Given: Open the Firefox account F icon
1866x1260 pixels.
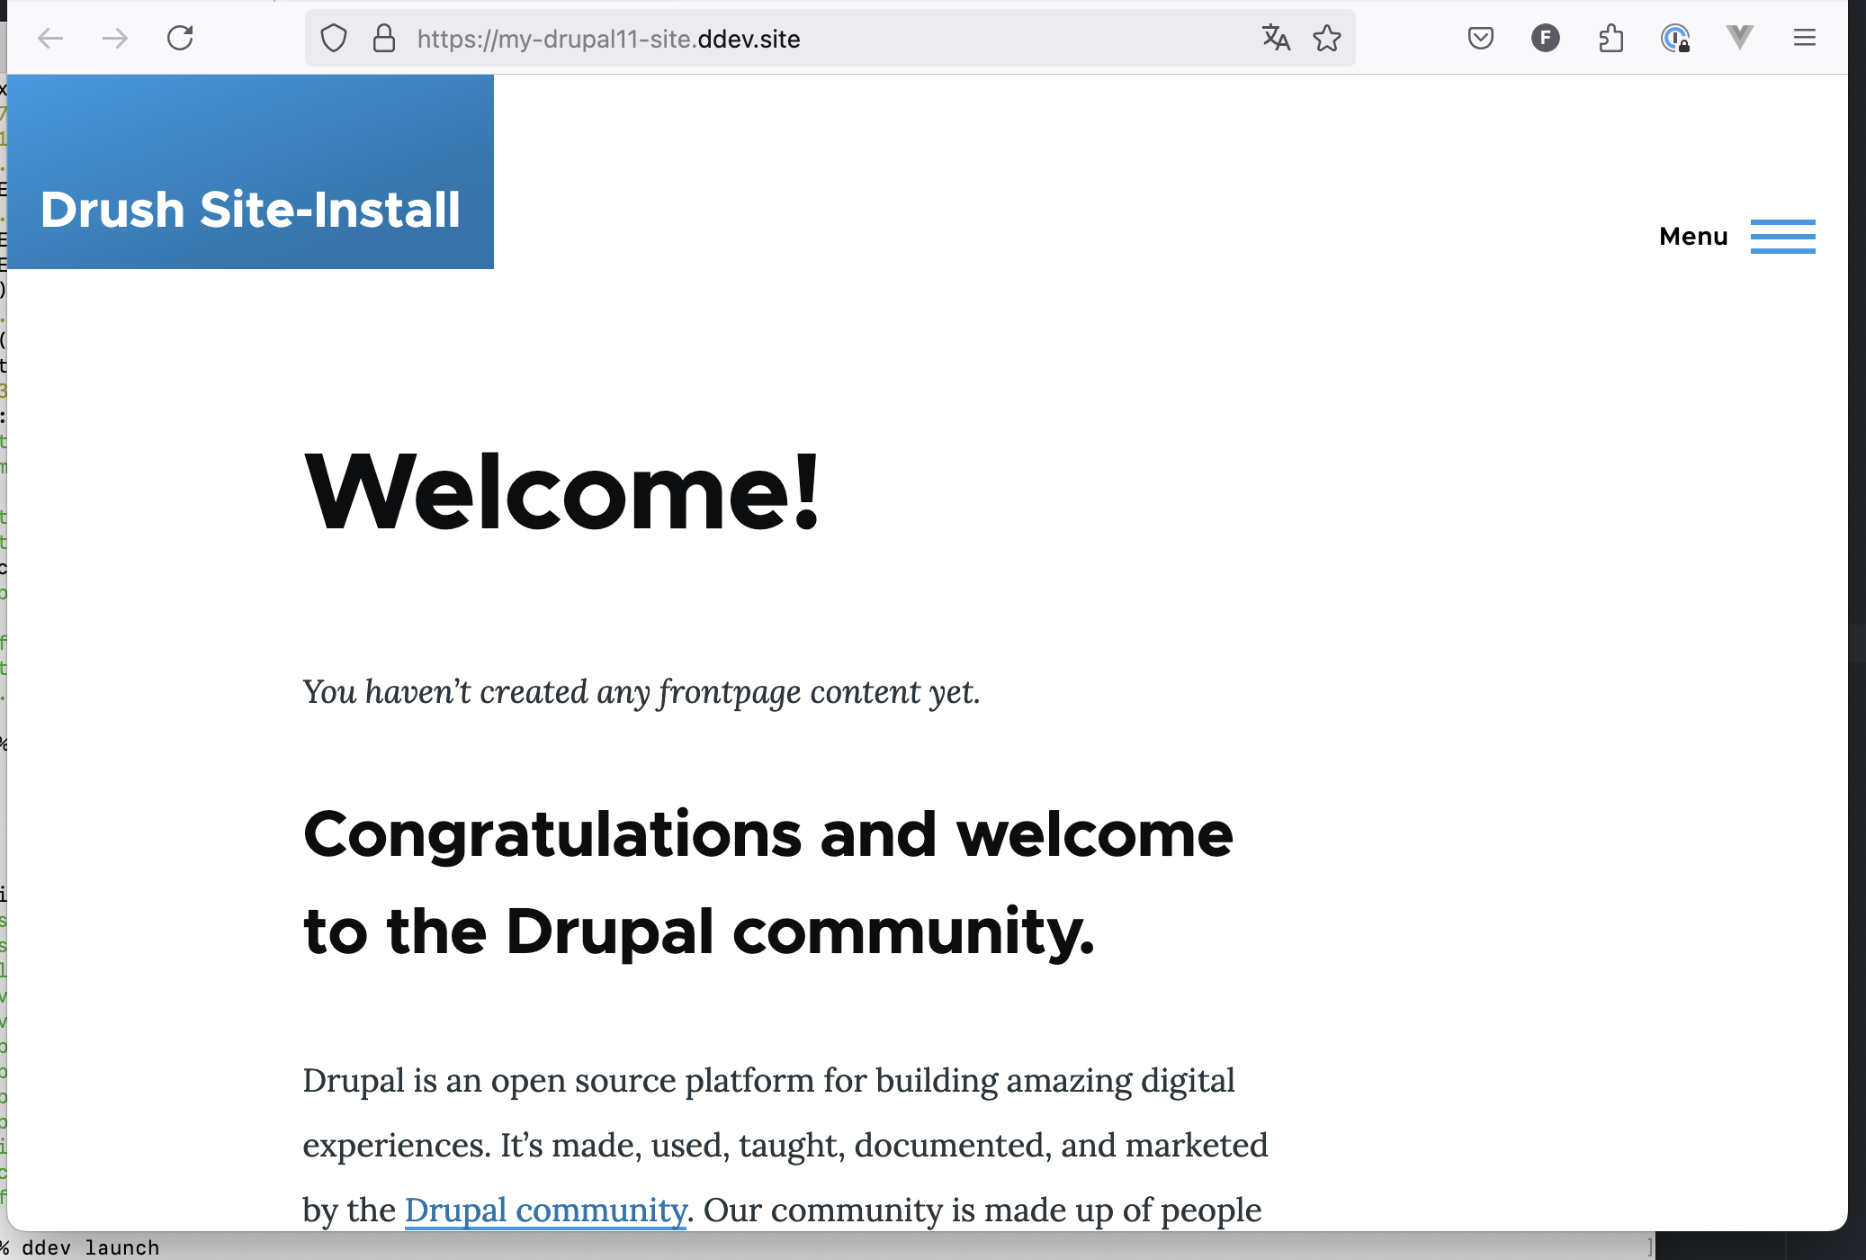Looking at the screenshot, I should coord(1546,39).
